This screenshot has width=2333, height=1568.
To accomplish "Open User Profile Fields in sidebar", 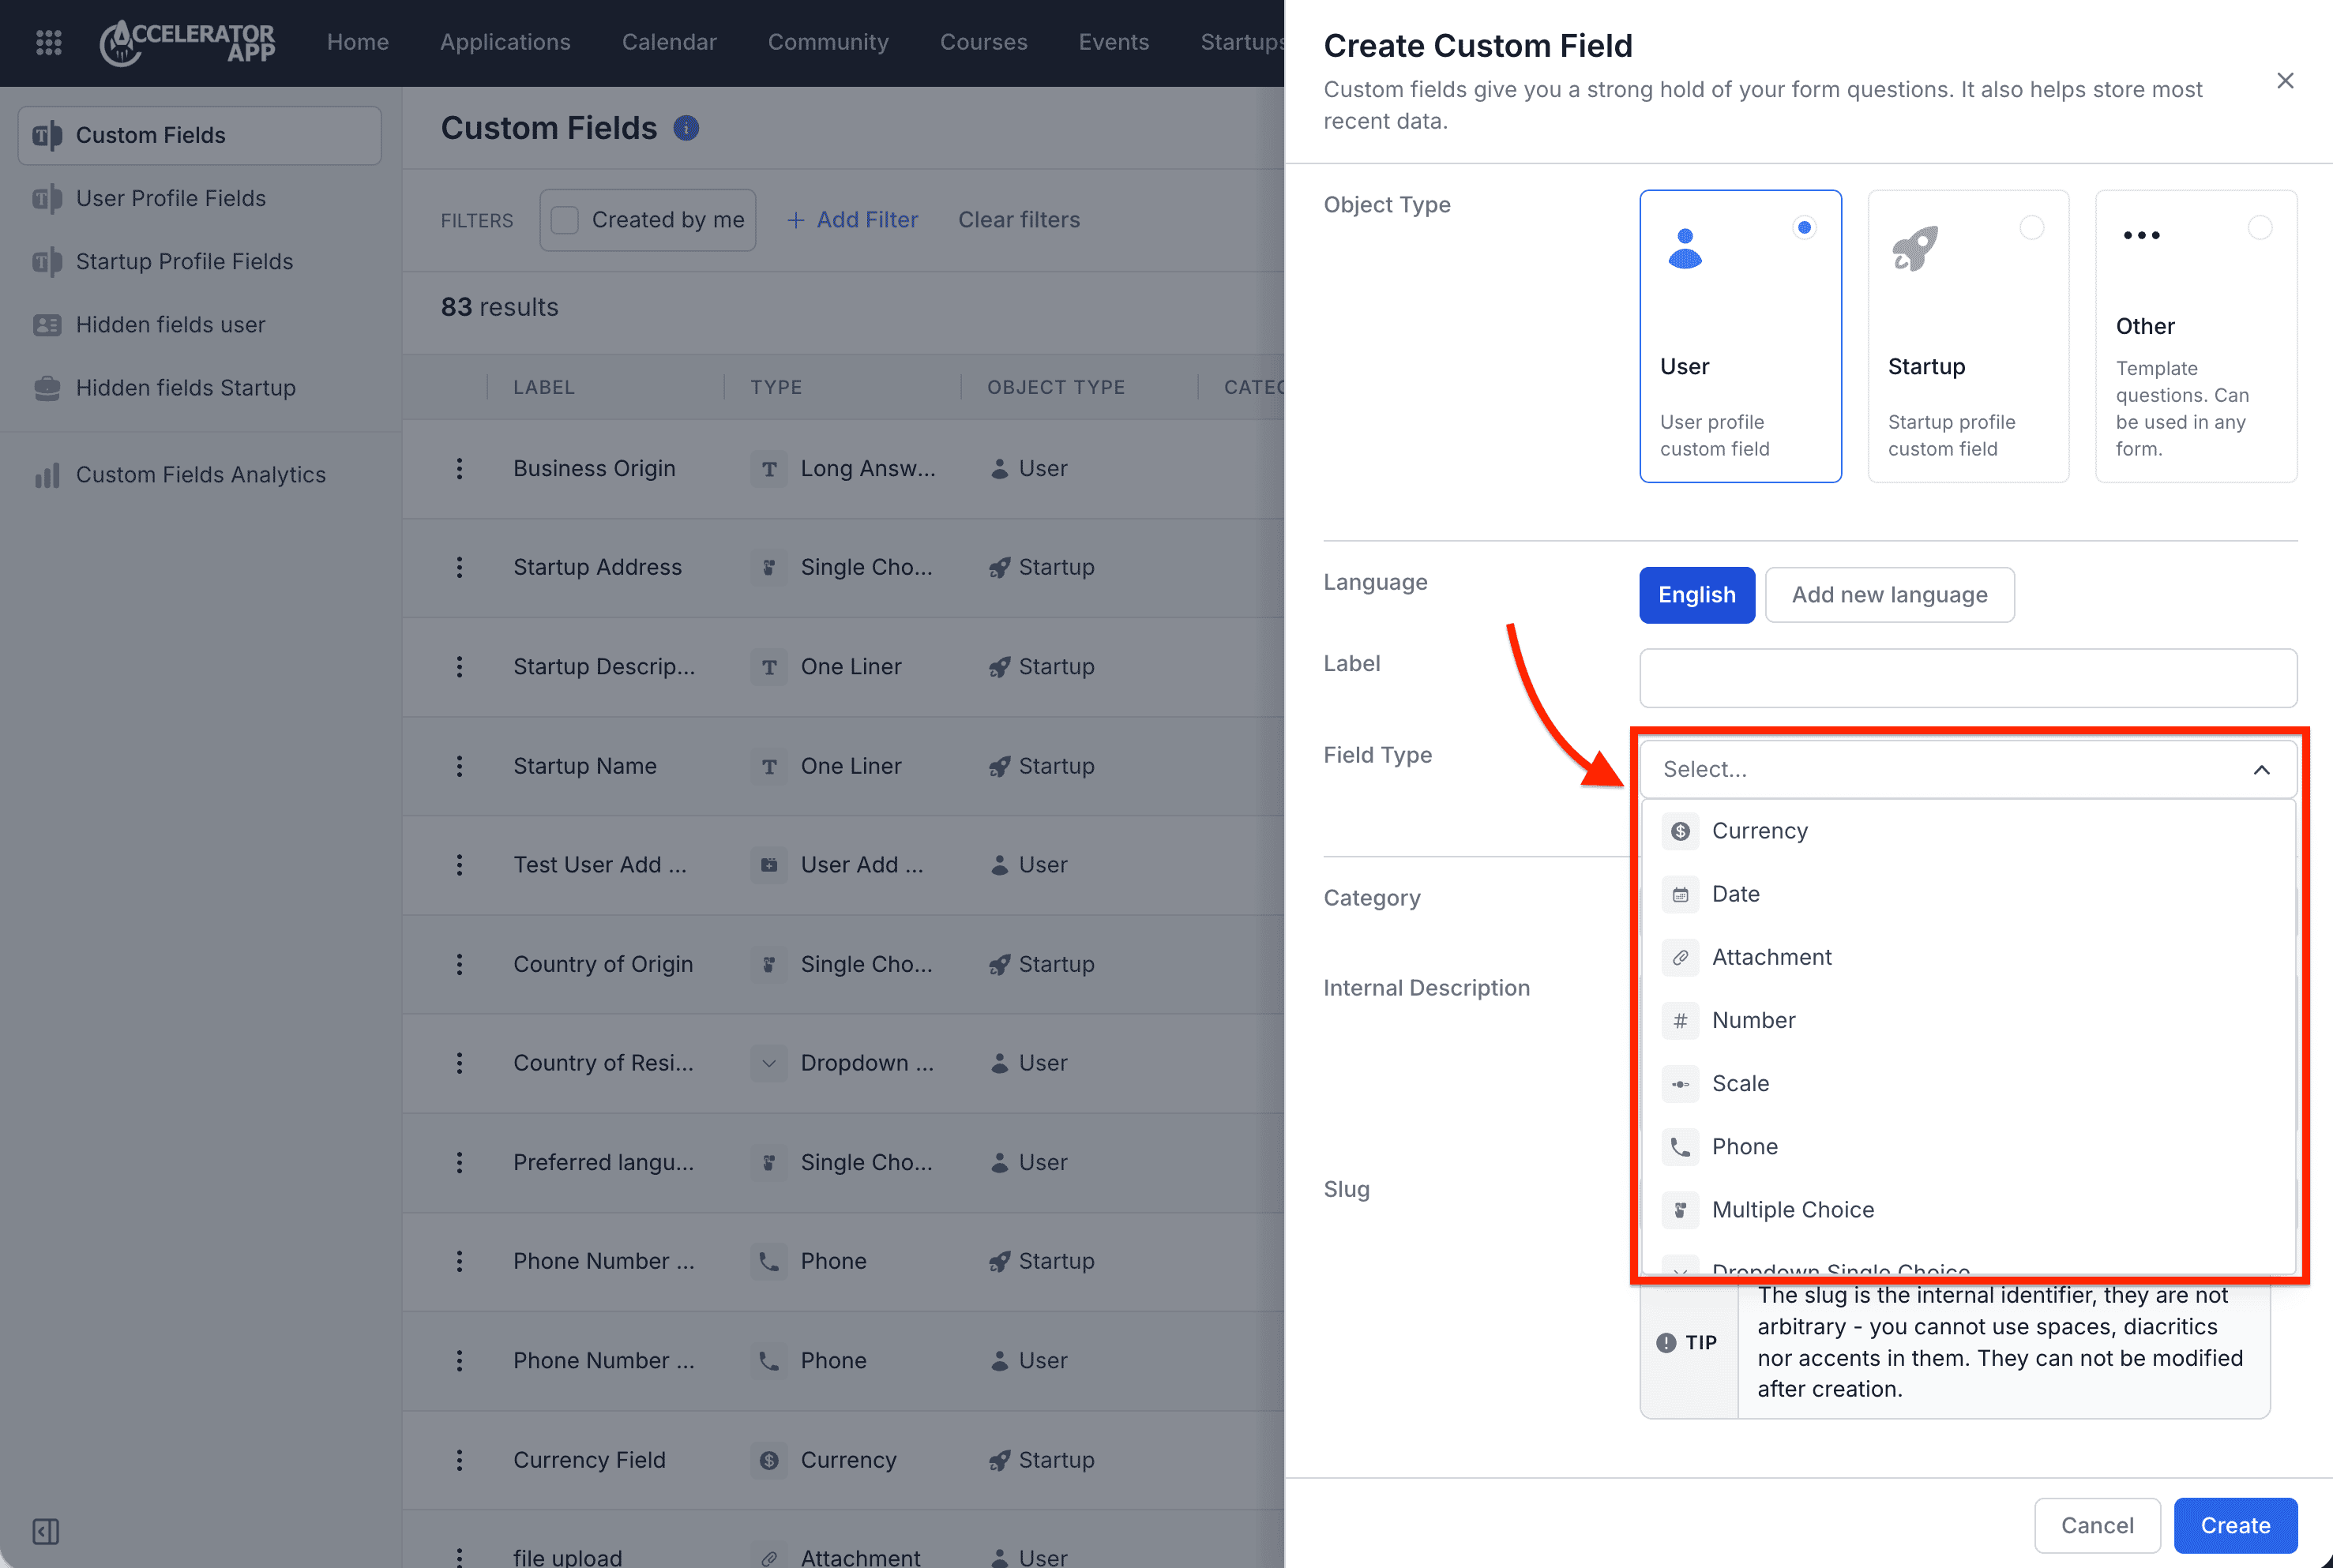I will pyautogui.click(x=200, y=198).
